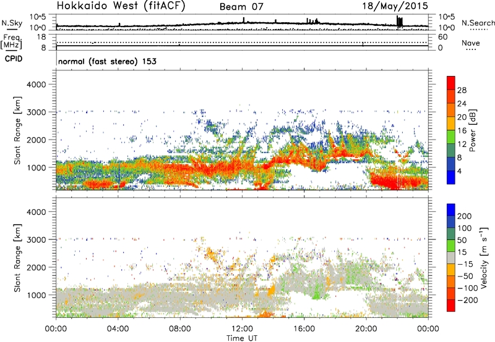495x342 pixels.
Task: Click the 'Hokkaido West (fitACF)' title text
Action: (121, 6)
